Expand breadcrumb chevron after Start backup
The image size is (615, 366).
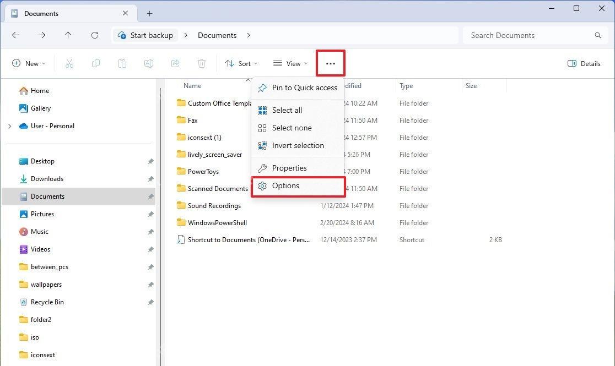click(x=186, y=35)
